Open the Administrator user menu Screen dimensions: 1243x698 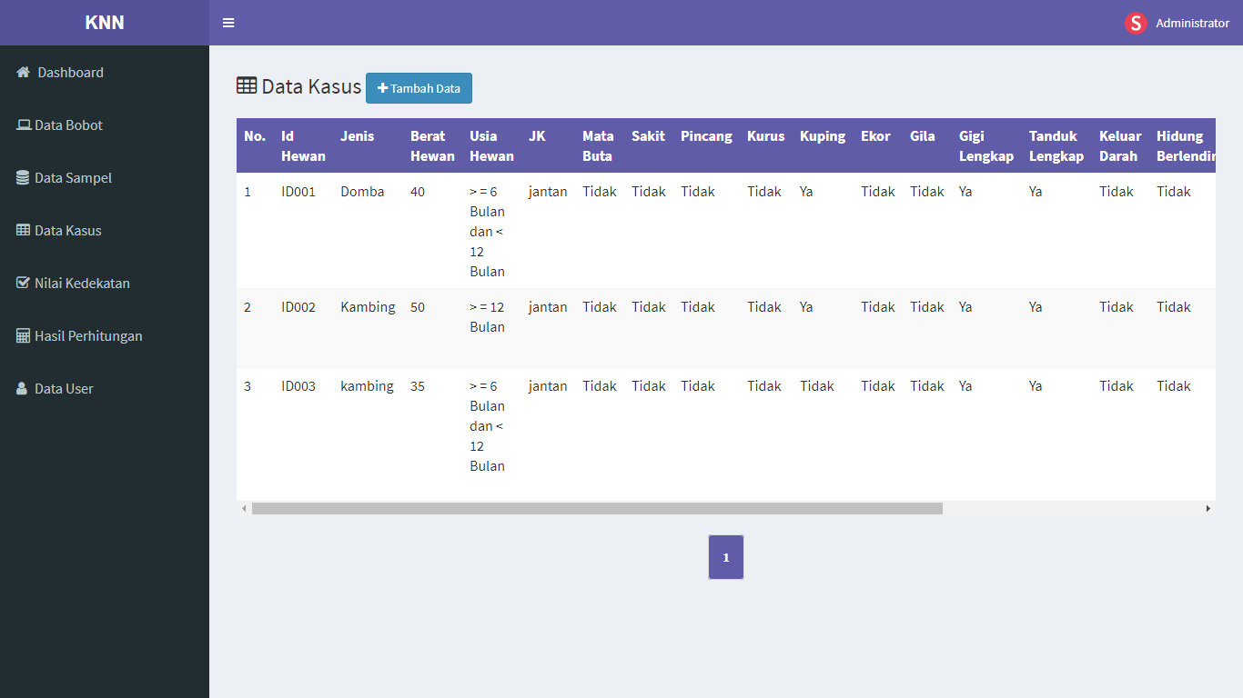1177,23
